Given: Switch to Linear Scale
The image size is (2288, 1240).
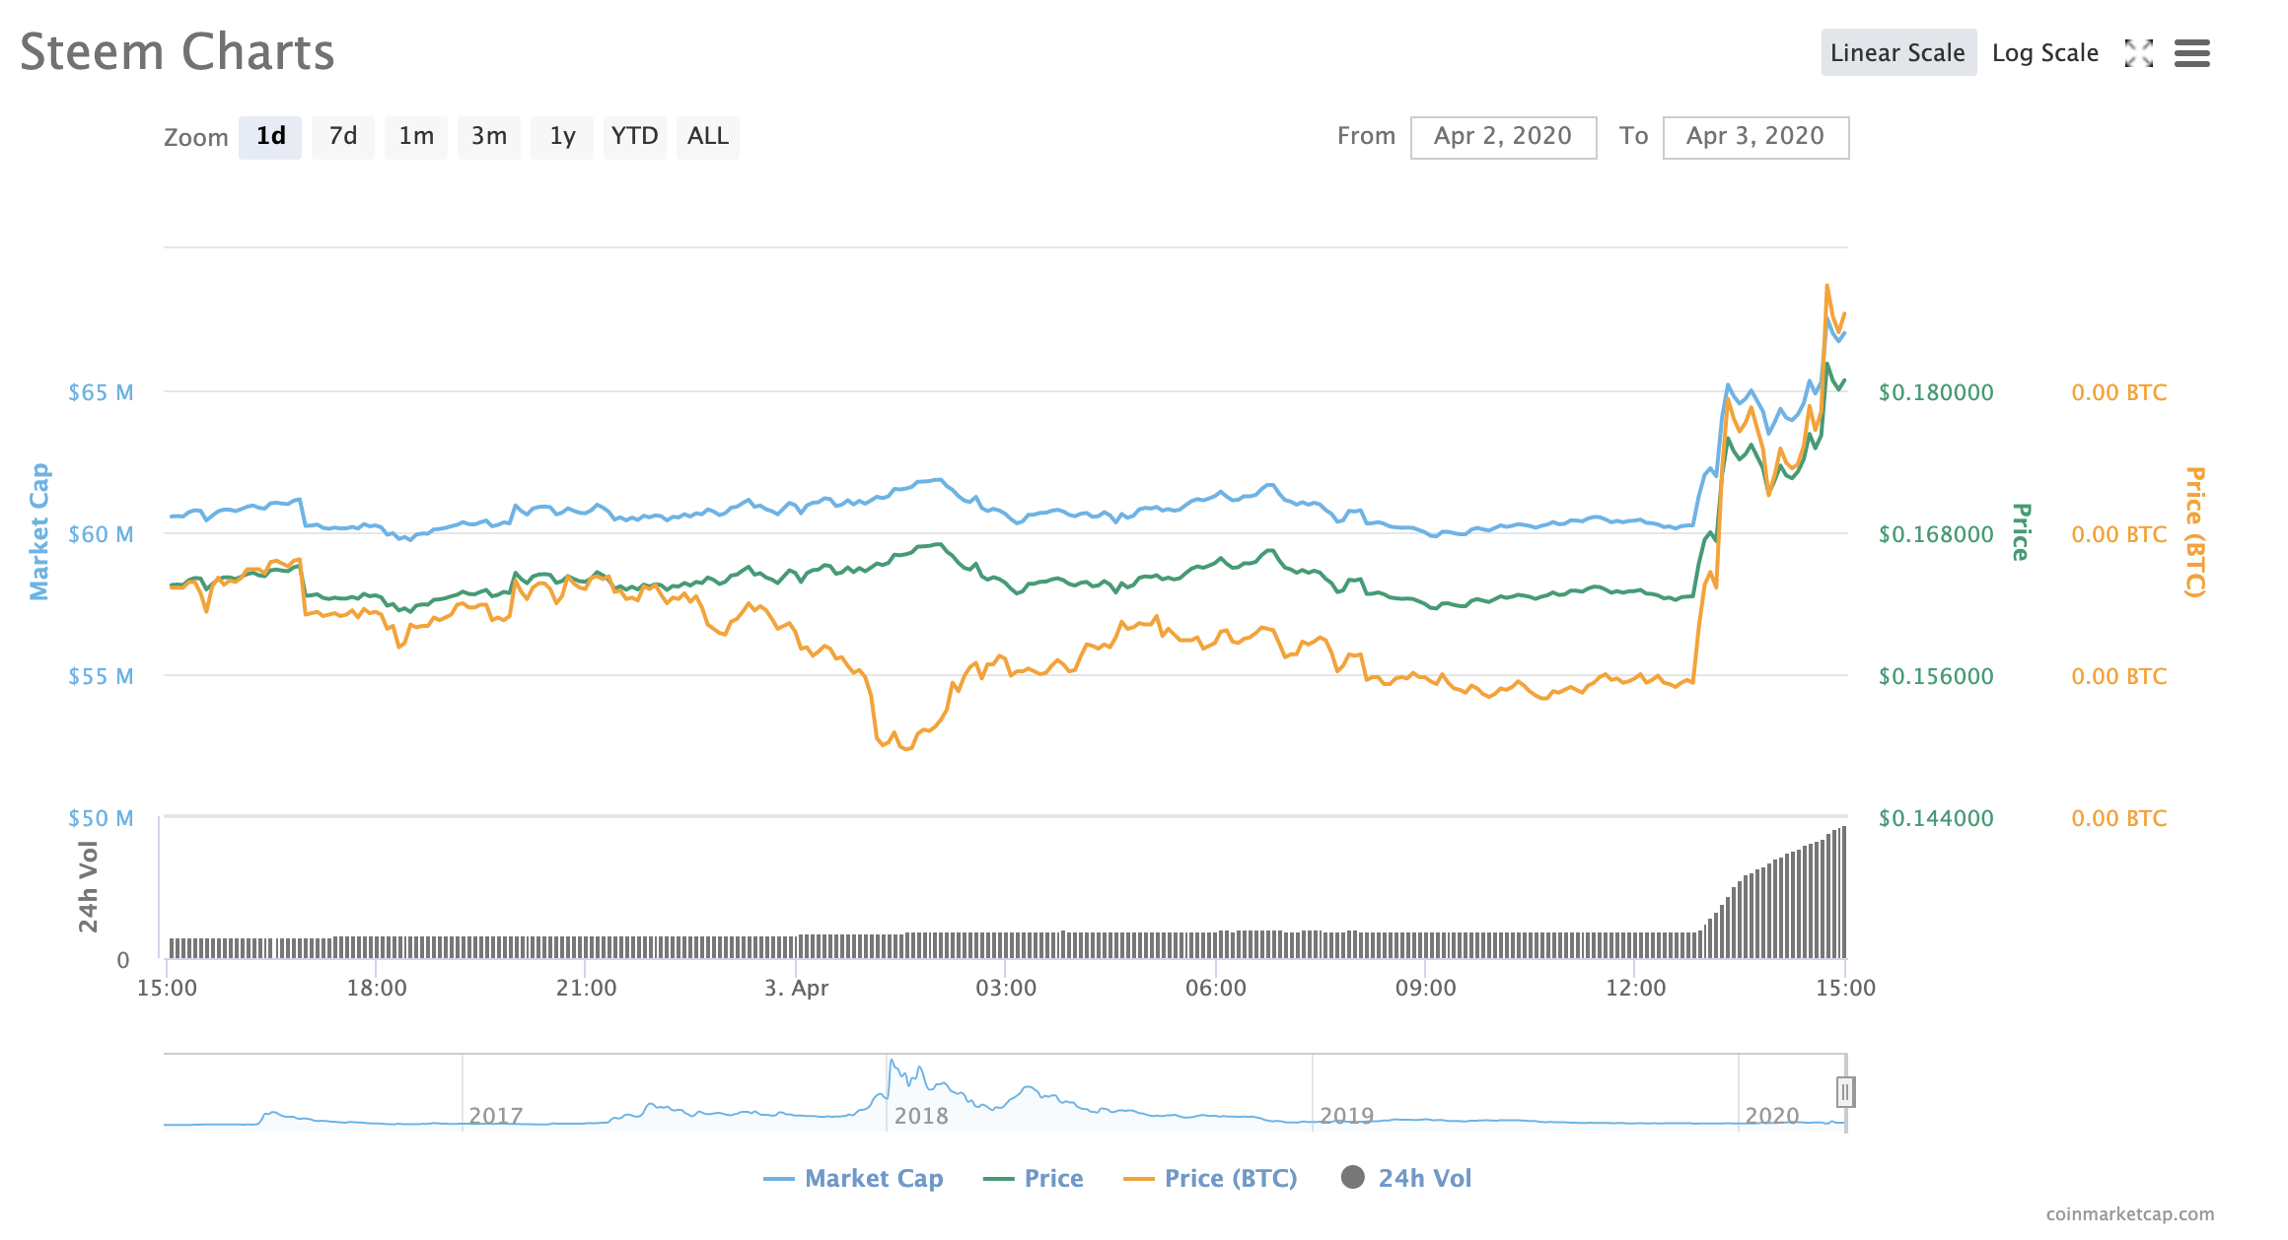Looking at the screenshot, I should (x=1897, y=53).
